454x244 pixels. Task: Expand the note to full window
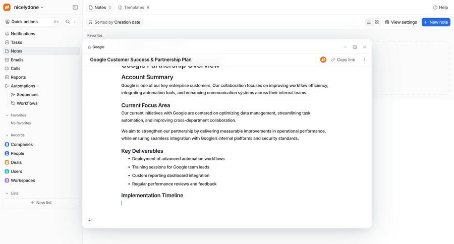[355, 47]
